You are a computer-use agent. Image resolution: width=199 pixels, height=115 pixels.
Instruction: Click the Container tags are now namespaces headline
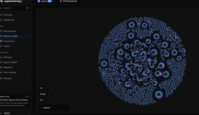(x=14, y=100)
